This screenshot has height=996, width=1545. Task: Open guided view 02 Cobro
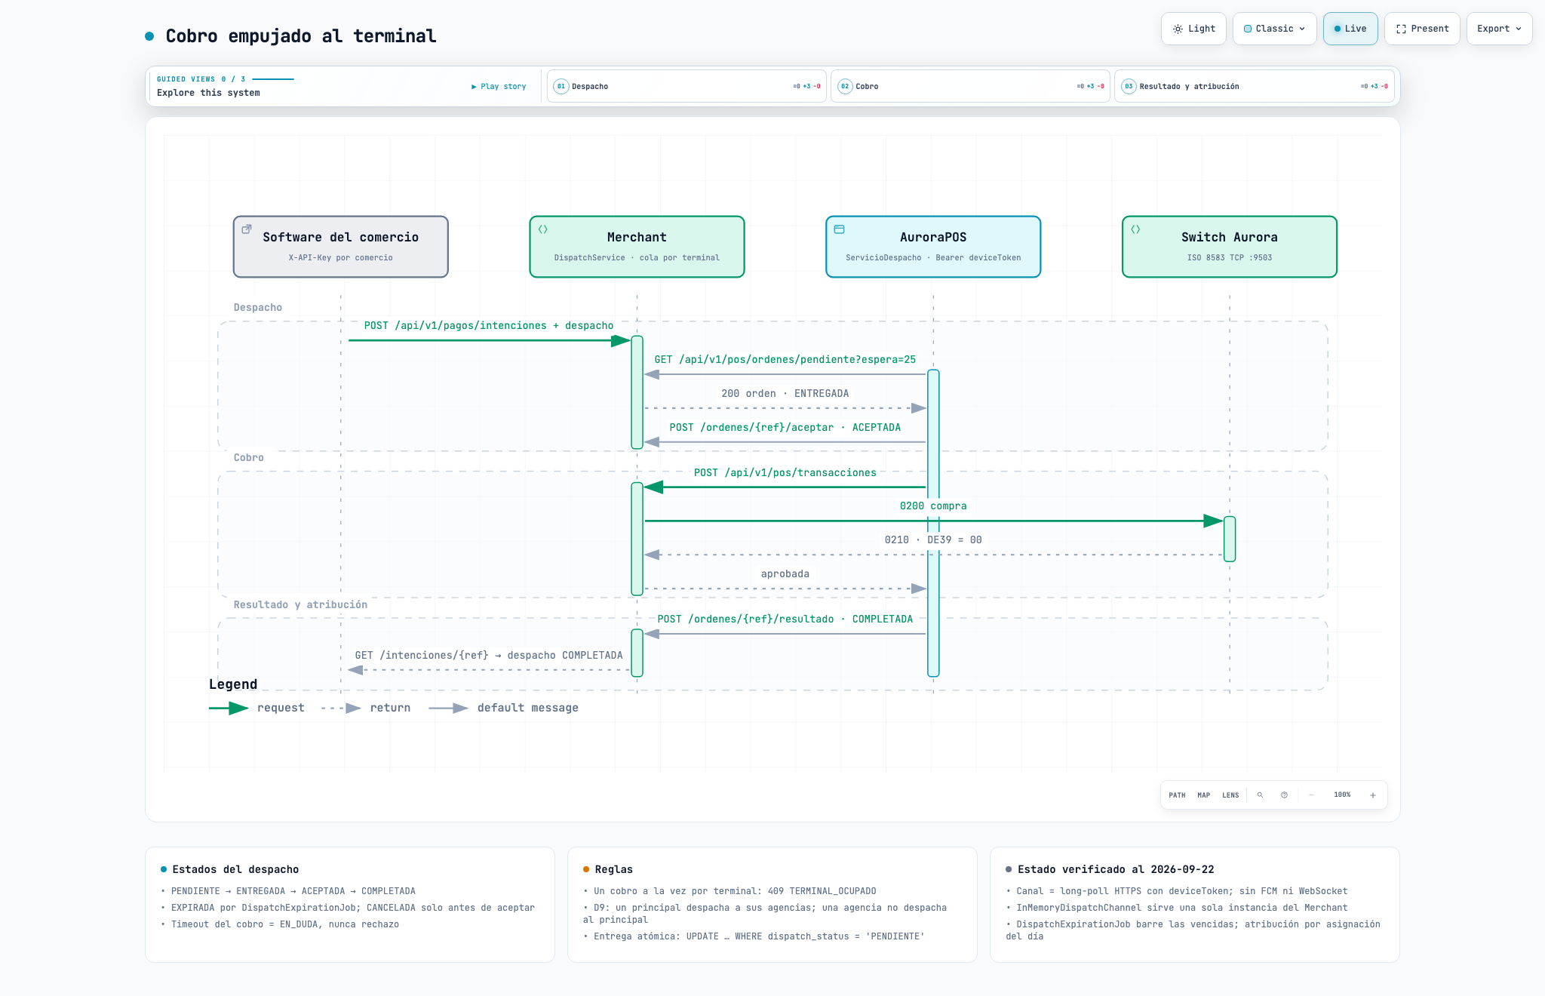point(970,86)
